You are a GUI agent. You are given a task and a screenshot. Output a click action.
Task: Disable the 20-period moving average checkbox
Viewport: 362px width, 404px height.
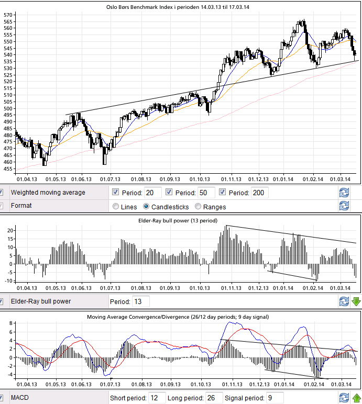tap(115, 193)
